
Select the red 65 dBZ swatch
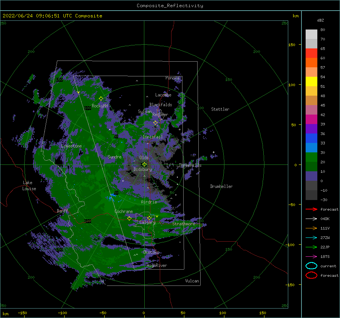(311, 53)
